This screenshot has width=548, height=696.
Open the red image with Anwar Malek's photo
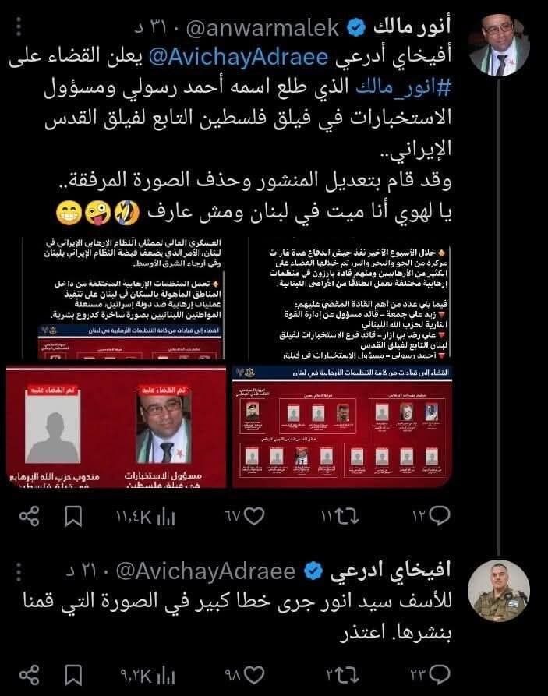point(116,427)
